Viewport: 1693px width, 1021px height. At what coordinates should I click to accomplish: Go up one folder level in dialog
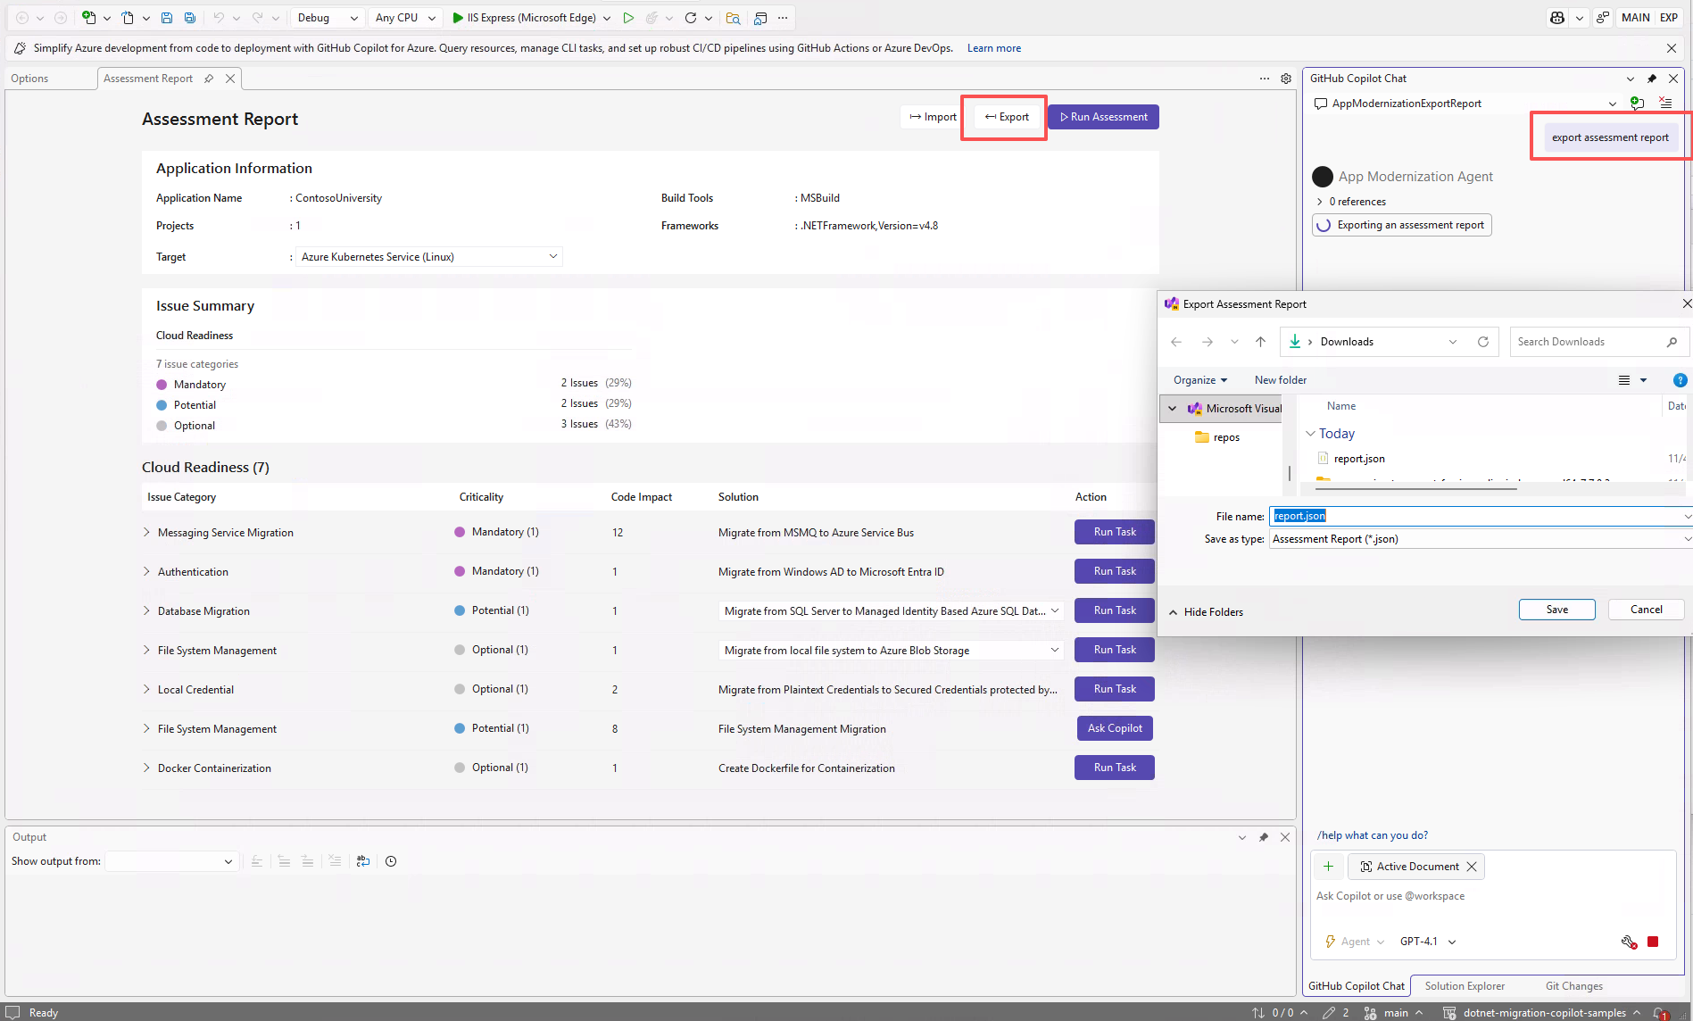1260,342
